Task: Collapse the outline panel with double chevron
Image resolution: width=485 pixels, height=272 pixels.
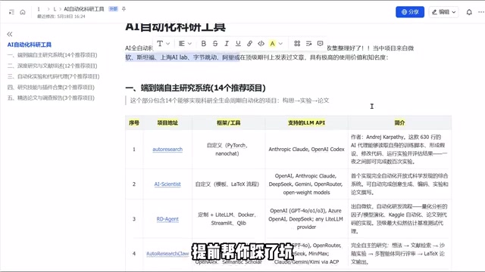Action: pos(10,34)
